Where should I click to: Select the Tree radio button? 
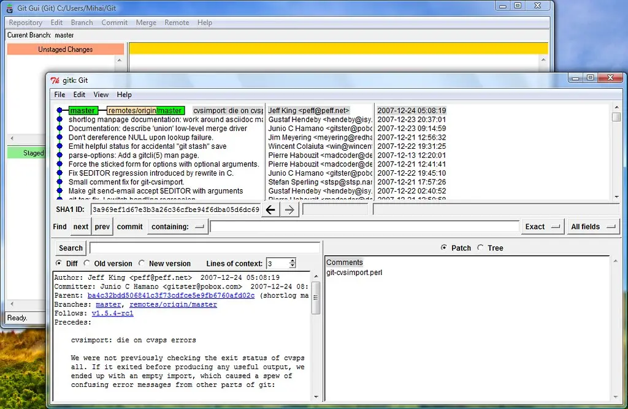pyautogui.click(x=480, y=247)
